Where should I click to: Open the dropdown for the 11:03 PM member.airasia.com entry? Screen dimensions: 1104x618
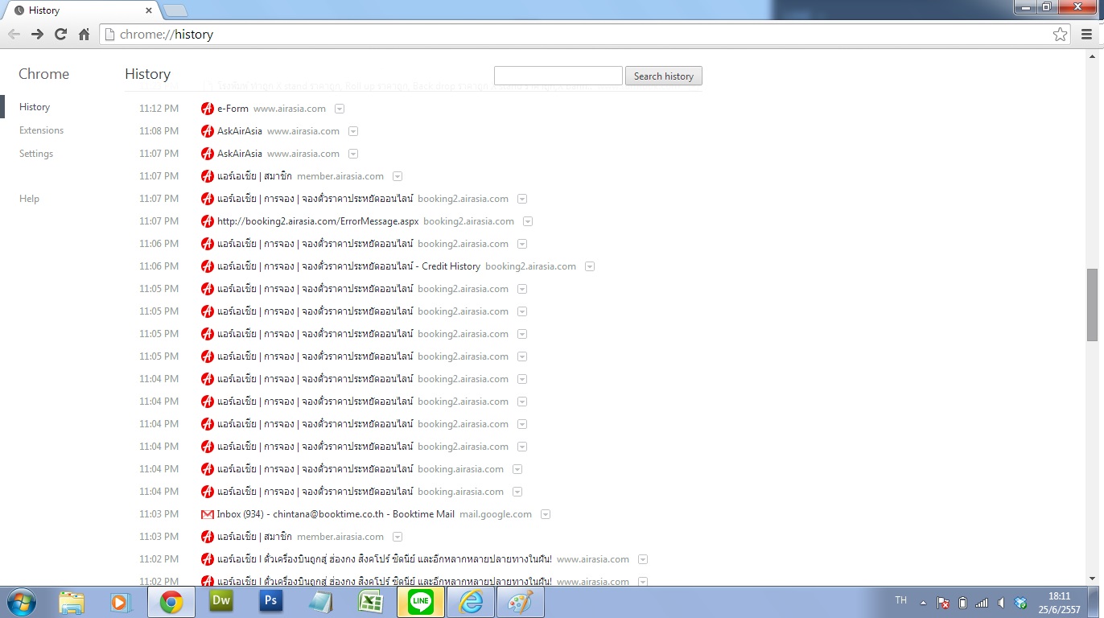click(398, 537)
